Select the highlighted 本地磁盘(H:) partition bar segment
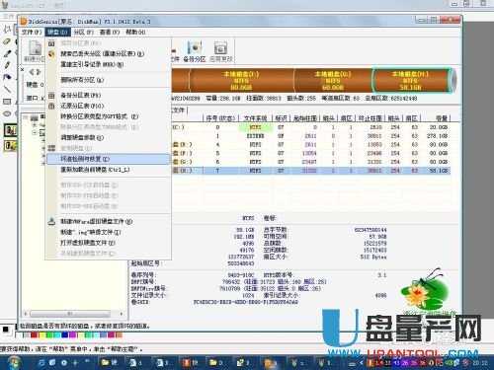 point(411,81)
